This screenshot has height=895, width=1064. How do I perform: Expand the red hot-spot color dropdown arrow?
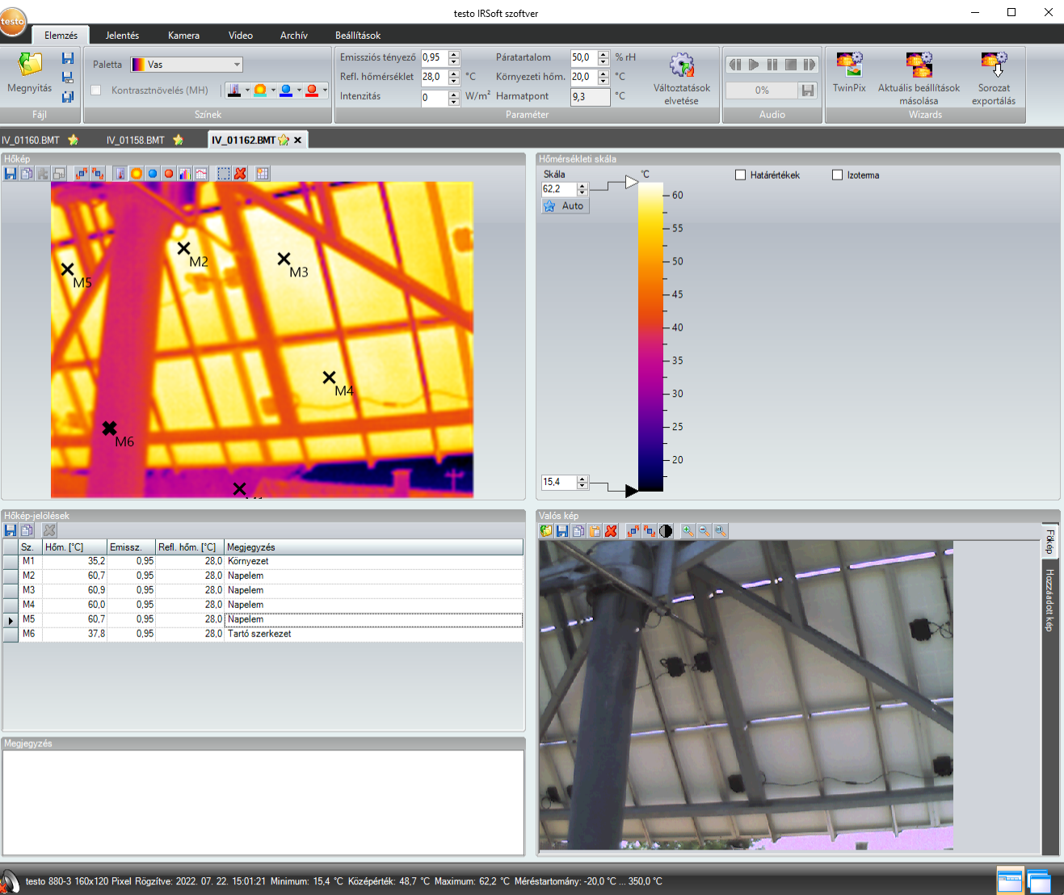(x=325, y=91)
